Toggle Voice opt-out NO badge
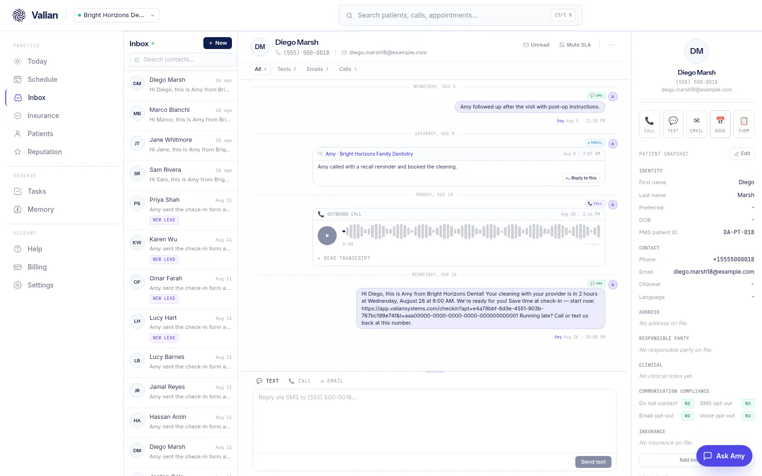Viewport: 762px width, 476px height. pyautogui.click(x=748, y=416)
